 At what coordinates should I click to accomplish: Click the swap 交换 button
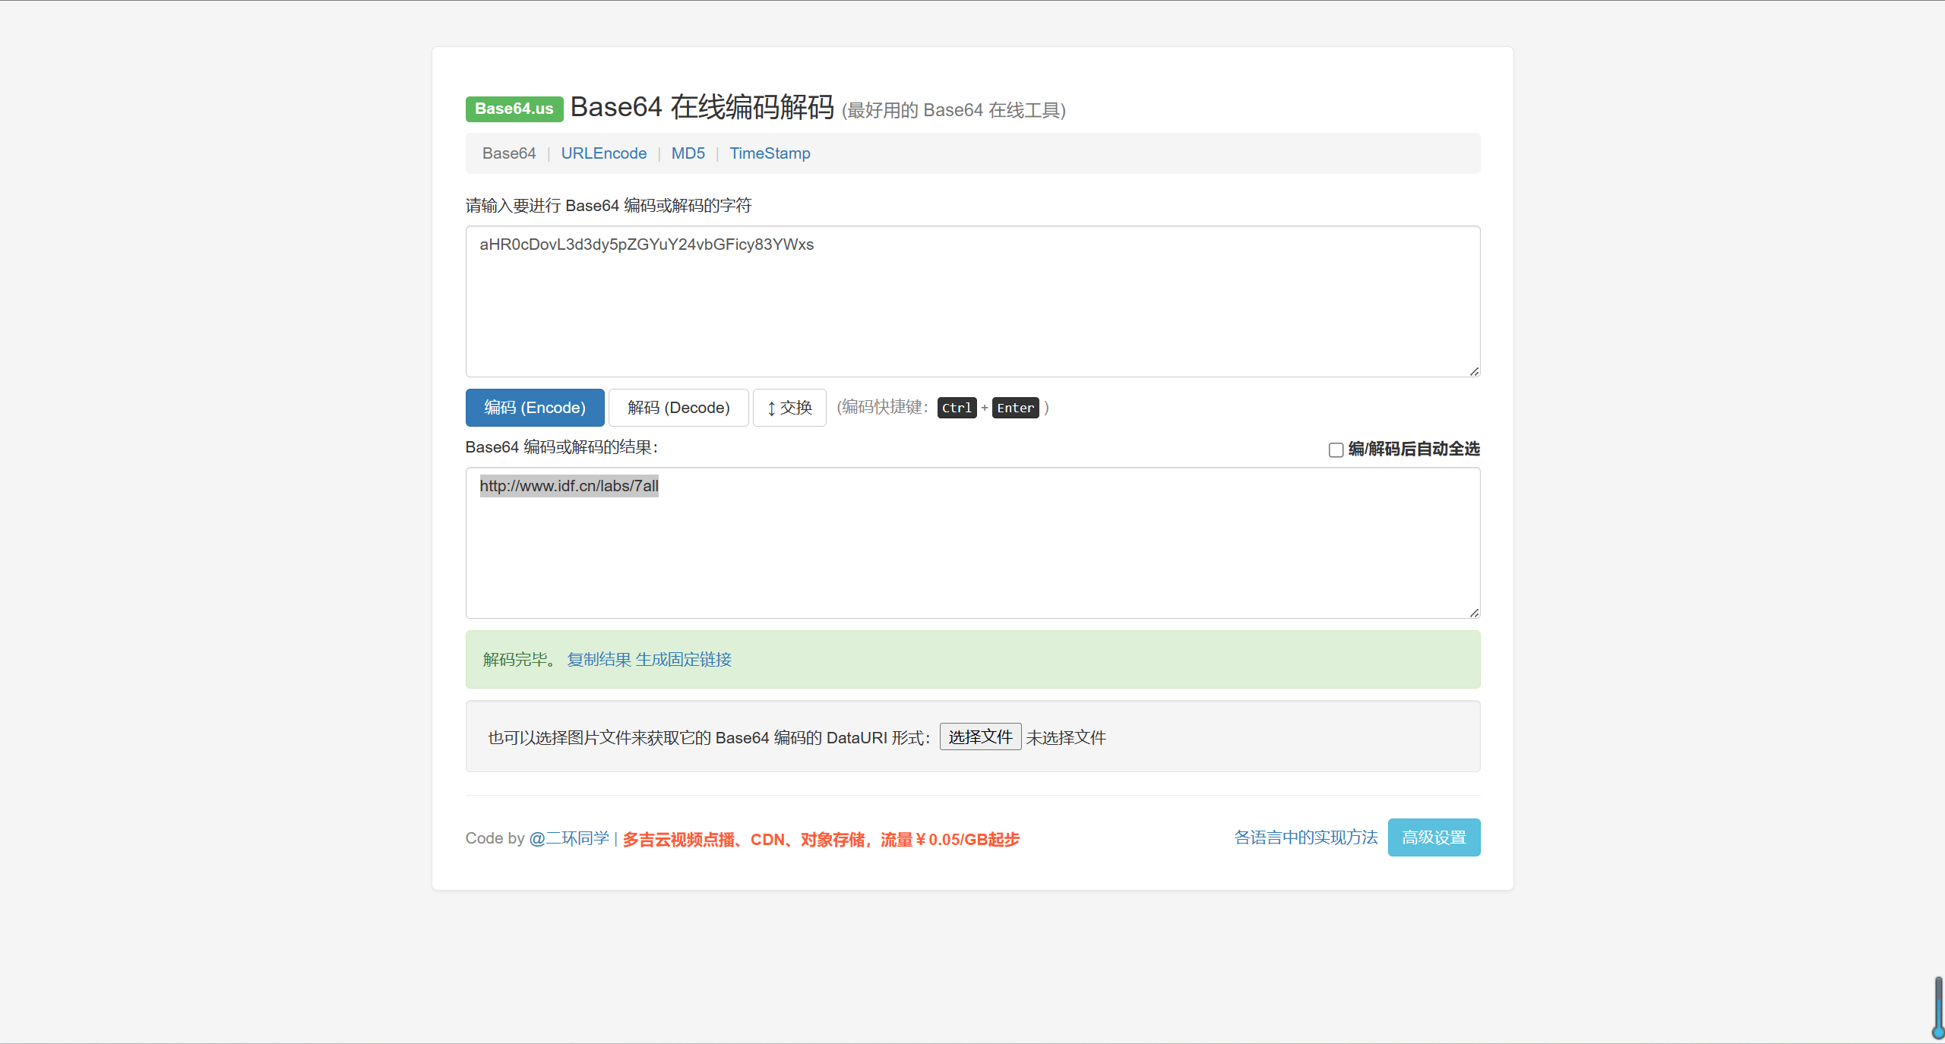(789, 408)
